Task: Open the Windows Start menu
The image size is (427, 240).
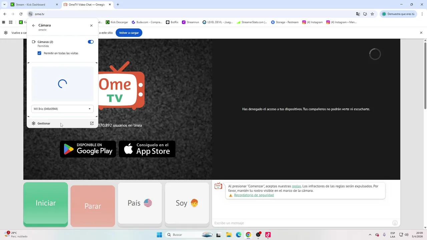Action: [x=159, y=235]
